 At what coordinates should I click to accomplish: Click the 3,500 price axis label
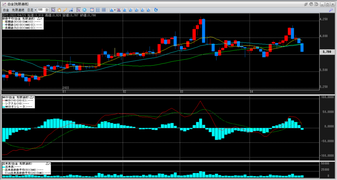tap(324, 70)
